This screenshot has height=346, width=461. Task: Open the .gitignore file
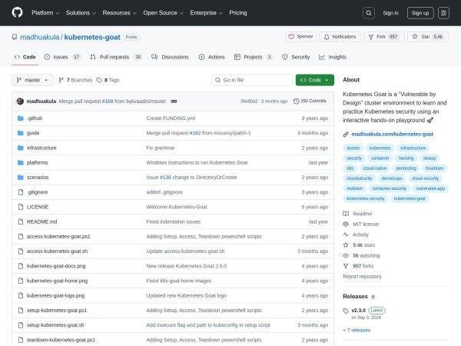37,192
